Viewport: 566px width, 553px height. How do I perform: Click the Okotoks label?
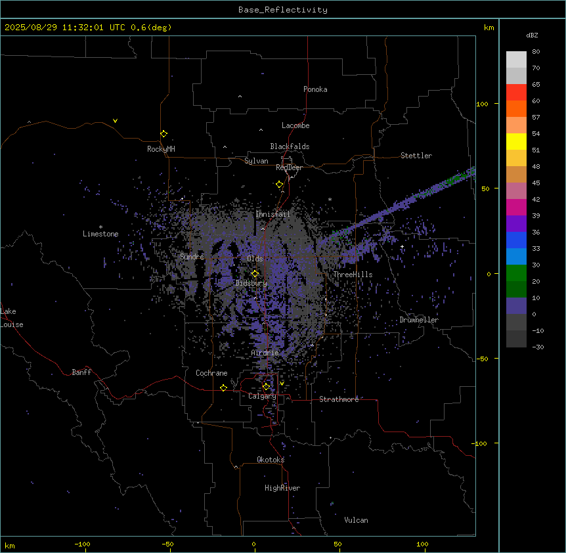[271, 460]
